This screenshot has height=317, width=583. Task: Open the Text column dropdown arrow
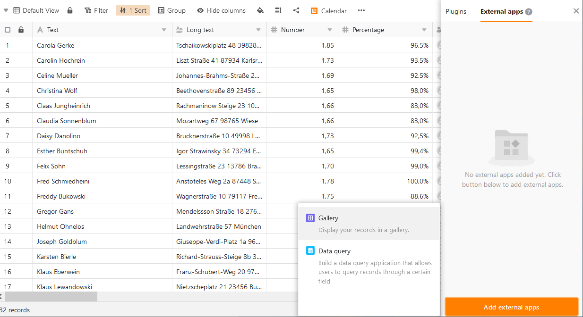coord(164,30)
